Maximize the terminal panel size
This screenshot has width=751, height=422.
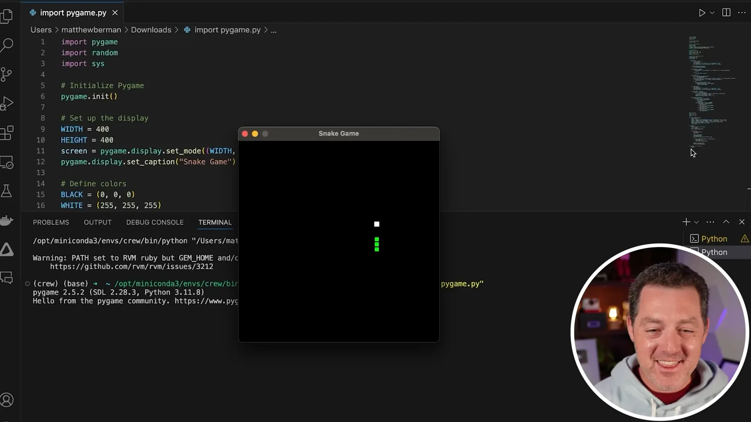[726, 222]
